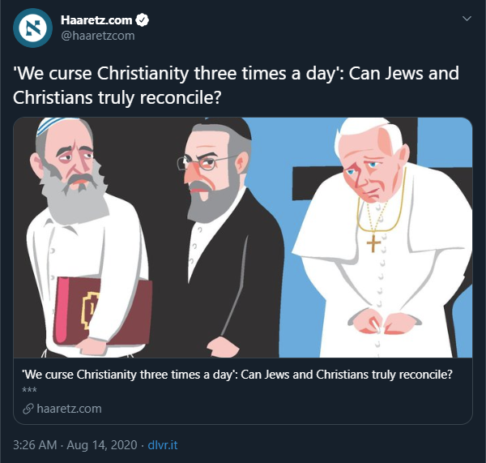The height and width of the screenshot is (463, 486).
Task: Open the @haaretzcom handle
Action: (x=98, y=36)
